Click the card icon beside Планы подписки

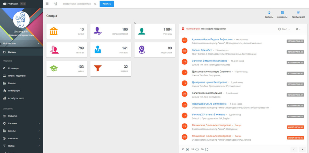click(4, 76)
